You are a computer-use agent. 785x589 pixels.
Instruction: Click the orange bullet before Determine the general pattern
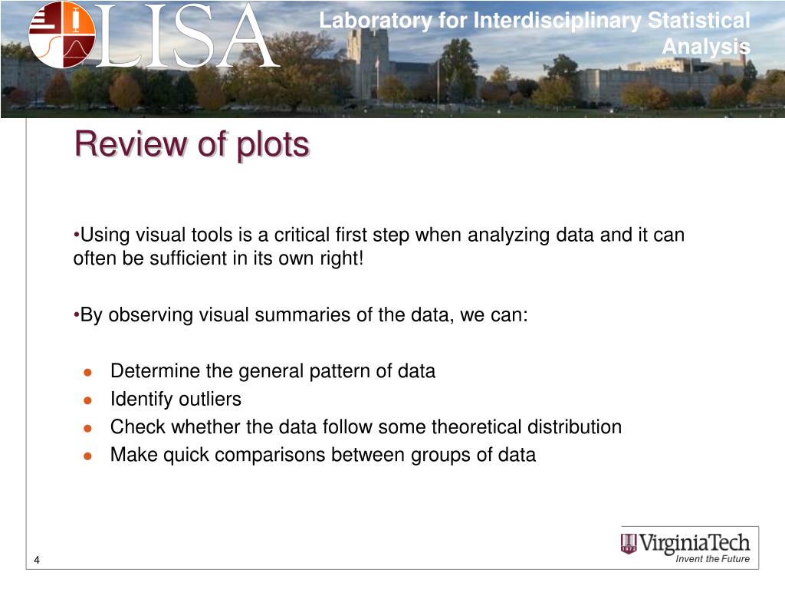point(87,372)
